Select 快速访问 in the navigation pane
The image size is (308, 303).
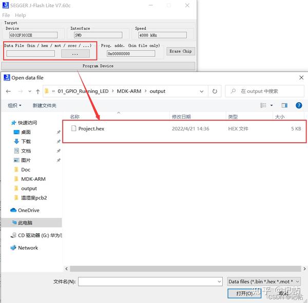coord(24,123)
